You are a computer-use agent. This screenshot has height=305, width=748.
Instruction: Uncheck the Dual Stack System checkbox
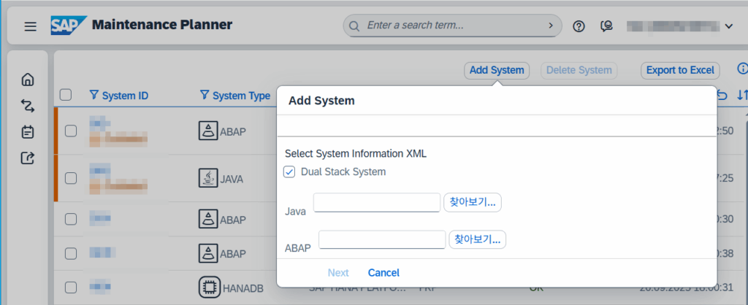pos(290,172)
